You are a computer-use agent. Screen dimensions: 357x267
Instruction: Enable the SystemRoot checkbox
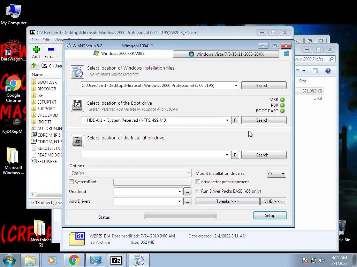tap(71, 181)
